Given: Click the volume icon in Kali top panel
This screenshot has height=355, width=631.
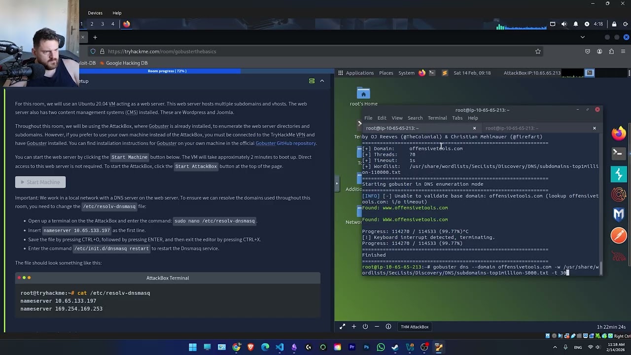Looking at the screenshot, I should [564, 24].
